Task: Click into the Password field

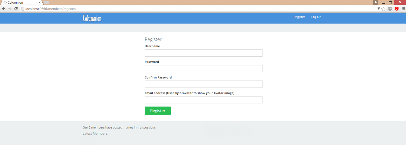Action: tap(203, 69)
